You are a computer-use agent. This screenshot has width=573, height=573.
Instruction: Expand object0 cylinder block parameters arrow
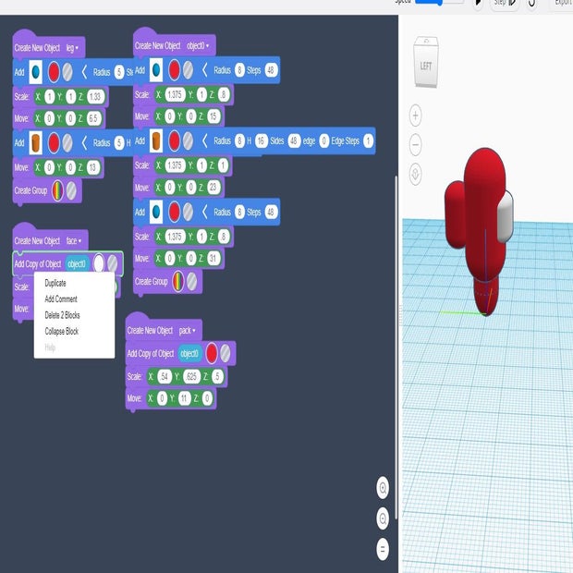tap(204, 140)
